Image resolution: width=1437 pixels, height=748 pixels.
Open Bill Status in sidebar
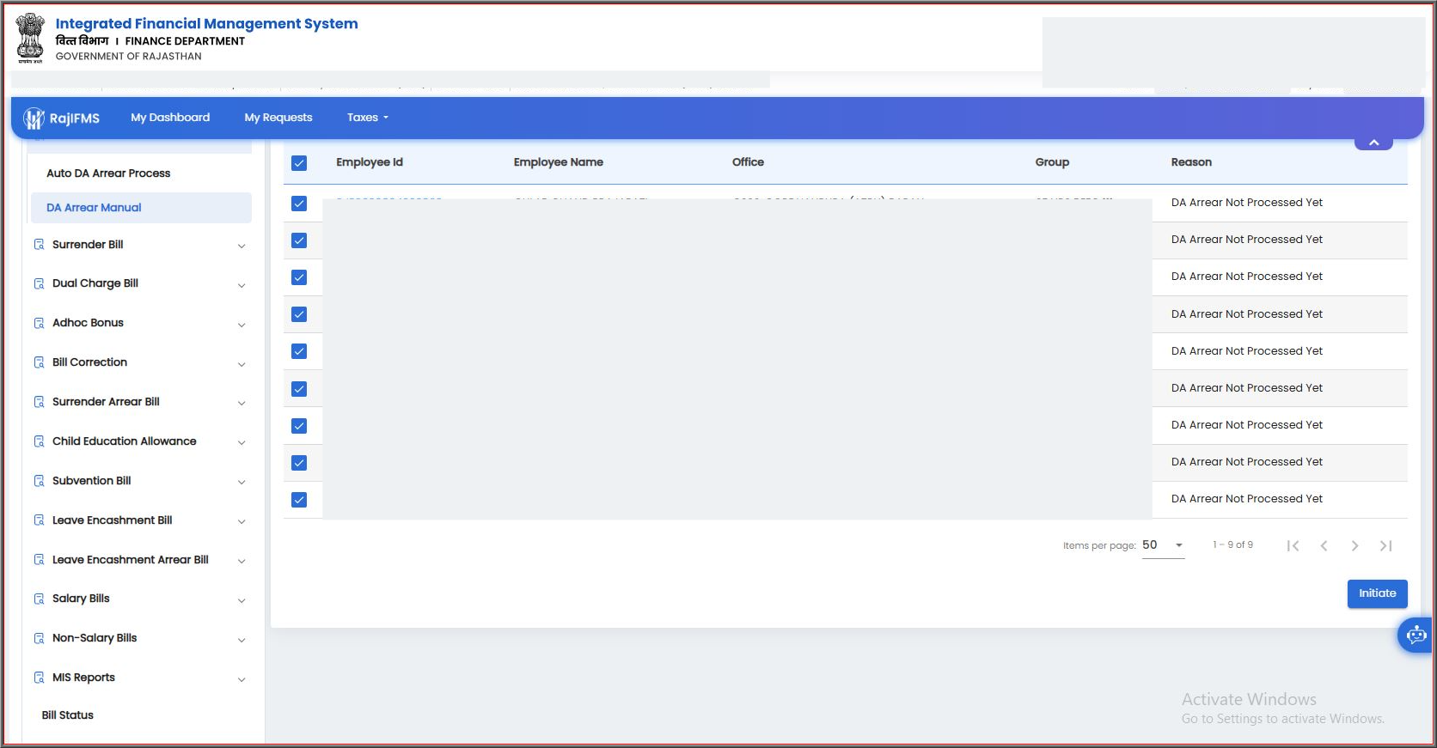[x=68, y=715]
